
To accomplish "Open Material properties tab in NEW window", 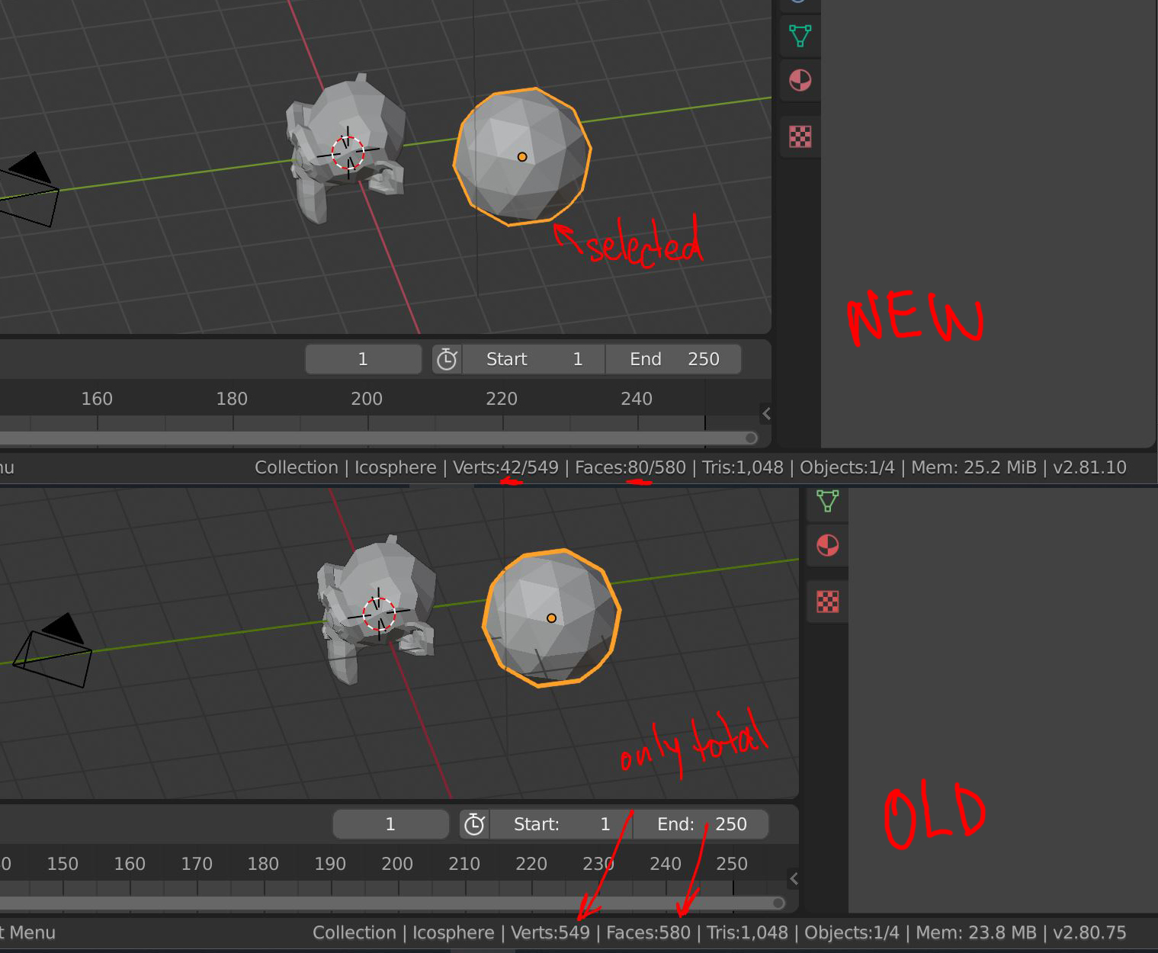I will 800,80.
